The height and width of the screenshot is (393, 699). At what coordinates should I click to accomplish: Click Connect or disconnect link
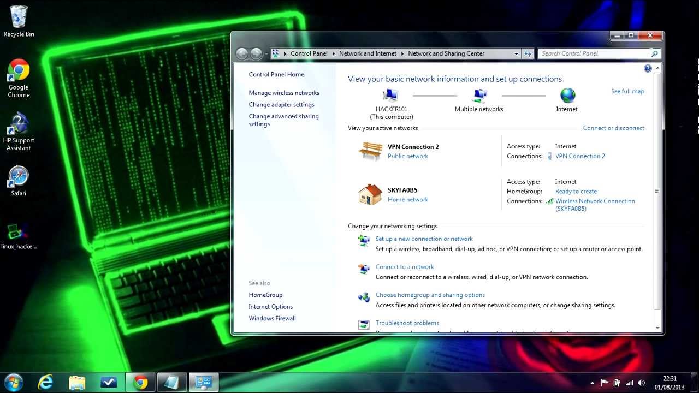click(613, 128)
